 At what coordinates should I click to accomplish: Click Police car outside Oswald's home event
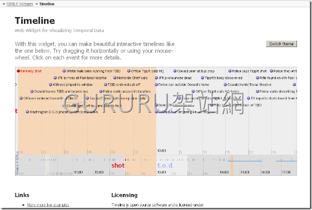[182, 85]
